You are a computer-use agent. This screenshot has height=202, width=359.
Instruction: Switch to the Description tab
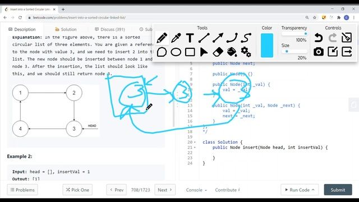[22, 29]
